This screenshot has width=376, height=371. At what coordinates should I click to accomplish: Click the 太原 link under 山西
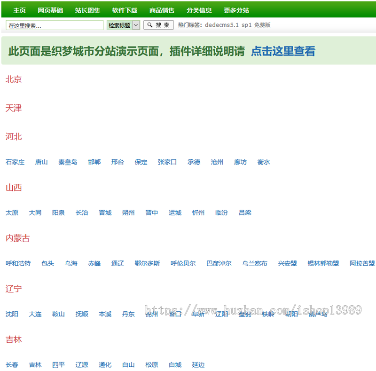[11, 213]
